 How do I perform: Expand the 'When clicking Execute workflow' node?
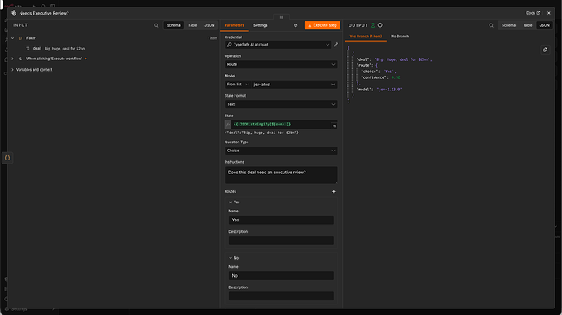12,59
